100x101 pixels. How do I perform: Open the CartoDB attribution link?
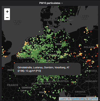pos(93,99)
